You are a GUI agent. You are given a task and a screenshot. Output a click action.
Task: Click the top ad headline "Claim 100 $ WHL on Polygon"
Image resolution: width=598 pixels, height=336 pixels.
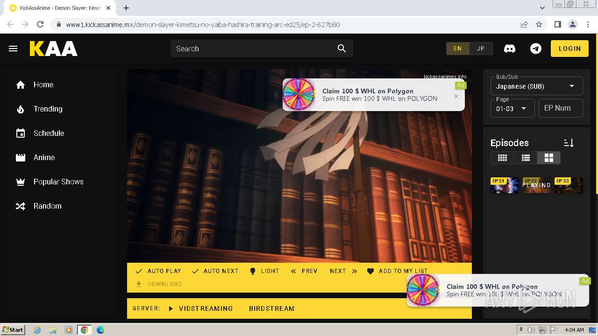(x=368, y=91)
